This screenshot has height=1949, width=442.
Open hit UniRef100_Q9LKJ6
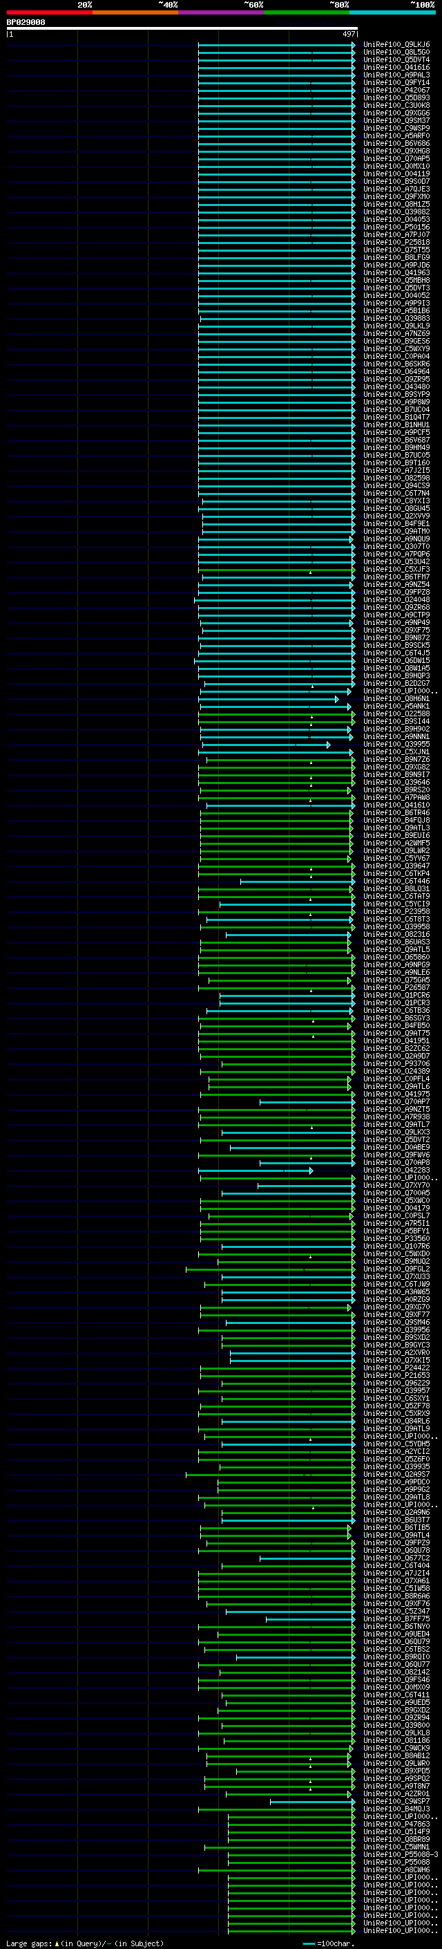point(396,45)
